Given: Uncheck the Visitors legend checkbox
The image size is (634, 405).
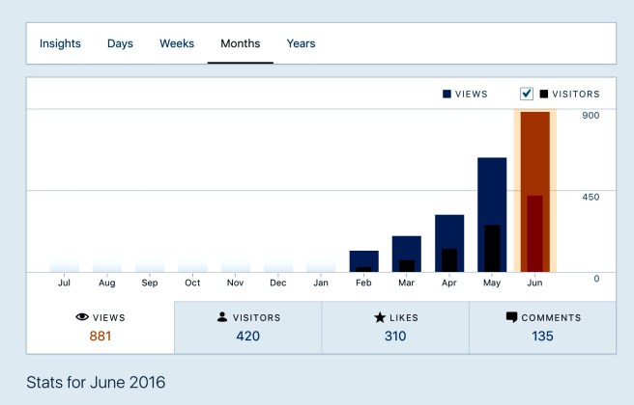Looking at the screenshot, I should coord(527,94).
